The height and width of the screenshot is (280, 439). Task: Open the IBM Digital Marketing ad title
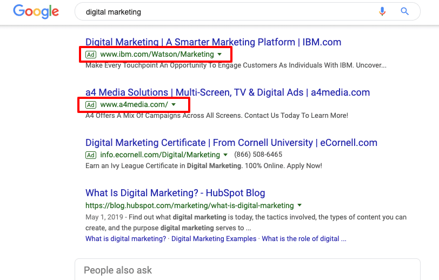pos(214,42)
